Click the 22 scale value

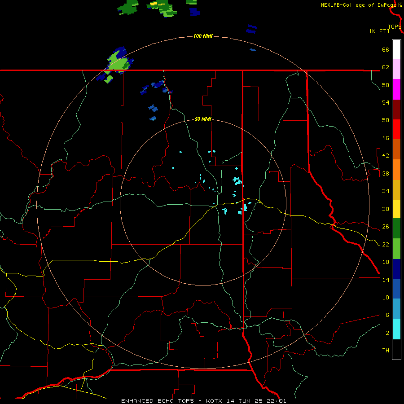[x=386, y=244]
